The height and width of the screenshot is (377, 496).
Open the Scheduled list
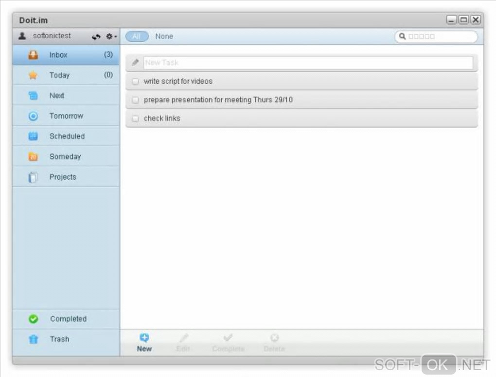(x=66, y=136)
